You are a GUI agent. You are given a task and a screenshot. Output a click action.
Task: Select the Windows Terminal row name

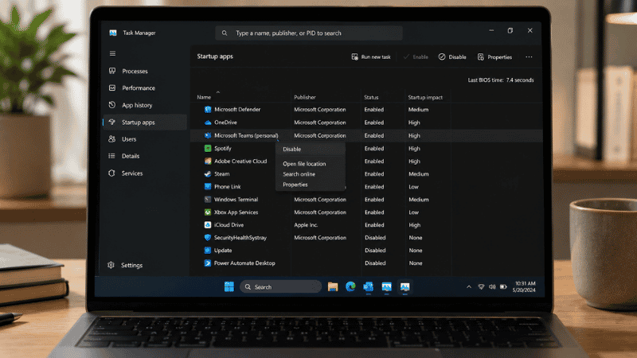pyautogui.click(x=236, y=200)
